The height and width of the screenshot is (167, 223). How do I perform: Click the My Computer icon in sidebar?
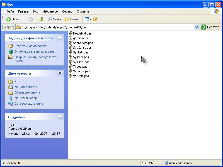11,98
